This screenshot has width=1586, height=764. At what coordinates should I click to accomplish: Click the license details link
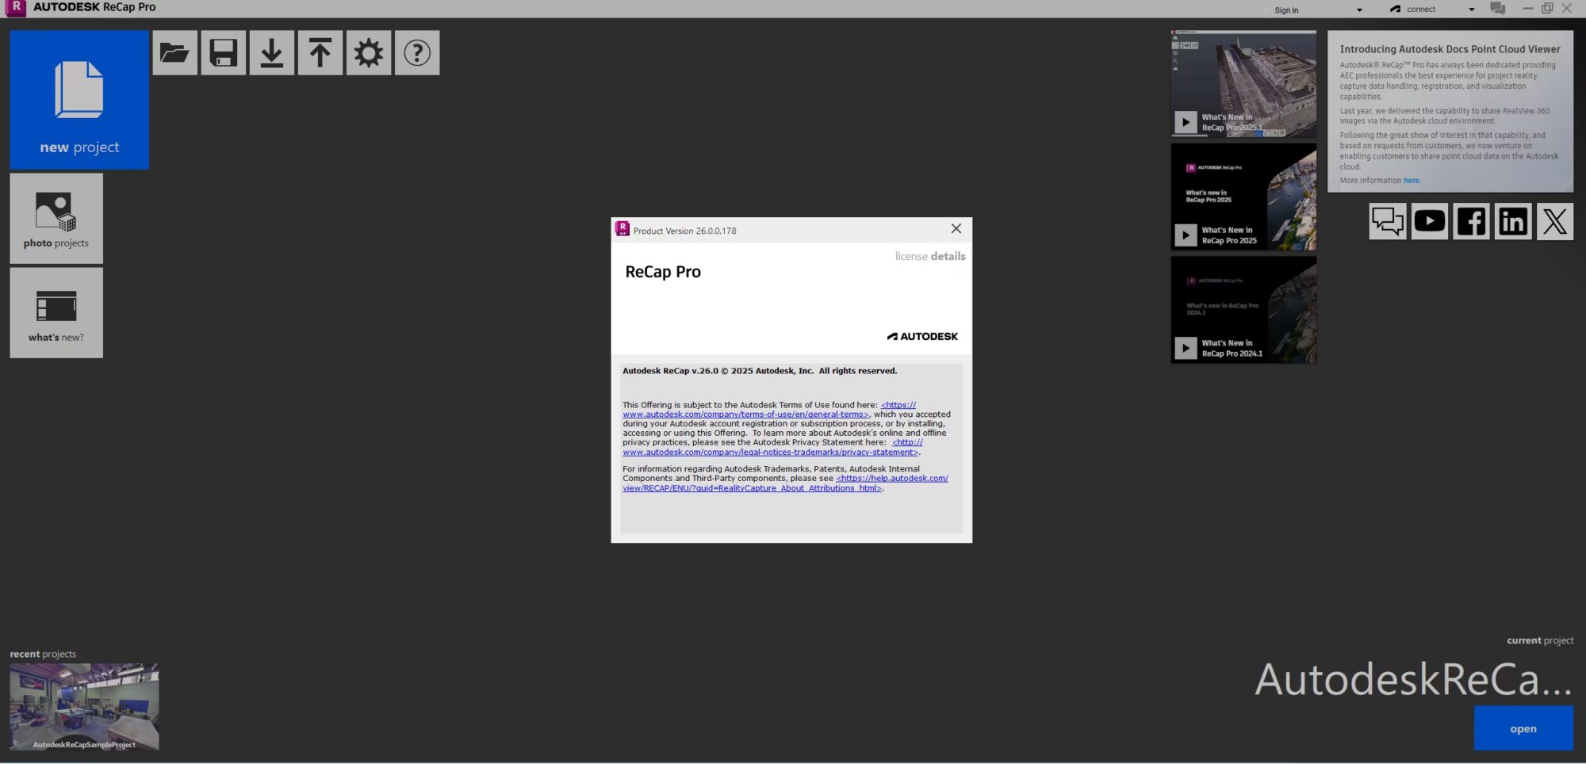click(x=929, y=256)
